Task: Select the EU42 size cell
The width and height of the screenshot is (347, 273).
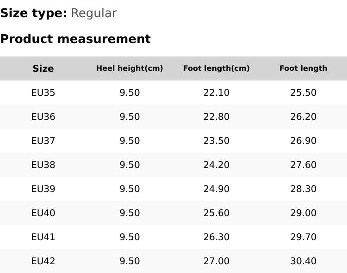Action: (x=43, y=261)
